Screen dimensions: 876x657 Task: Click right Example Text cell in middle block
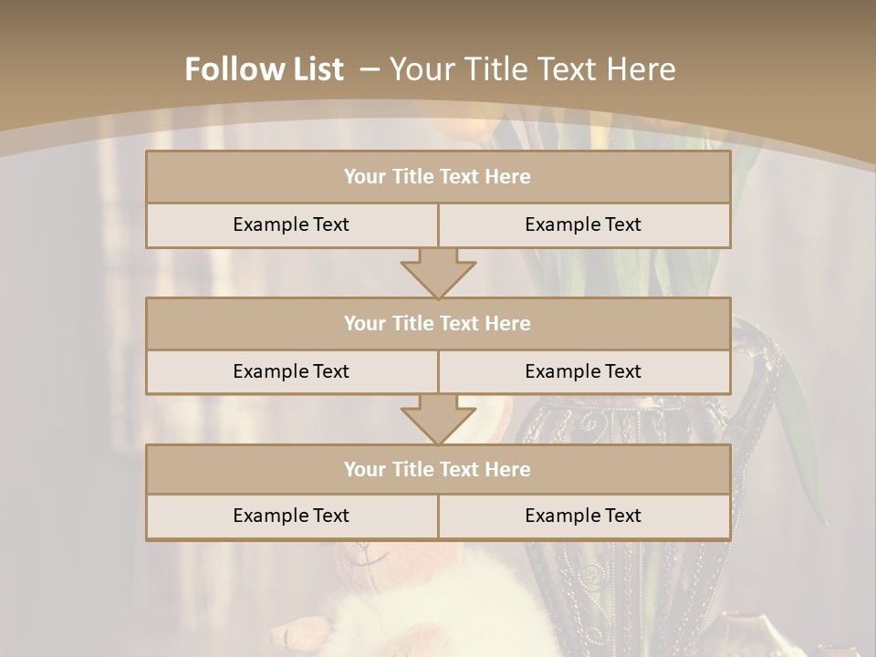583,371
